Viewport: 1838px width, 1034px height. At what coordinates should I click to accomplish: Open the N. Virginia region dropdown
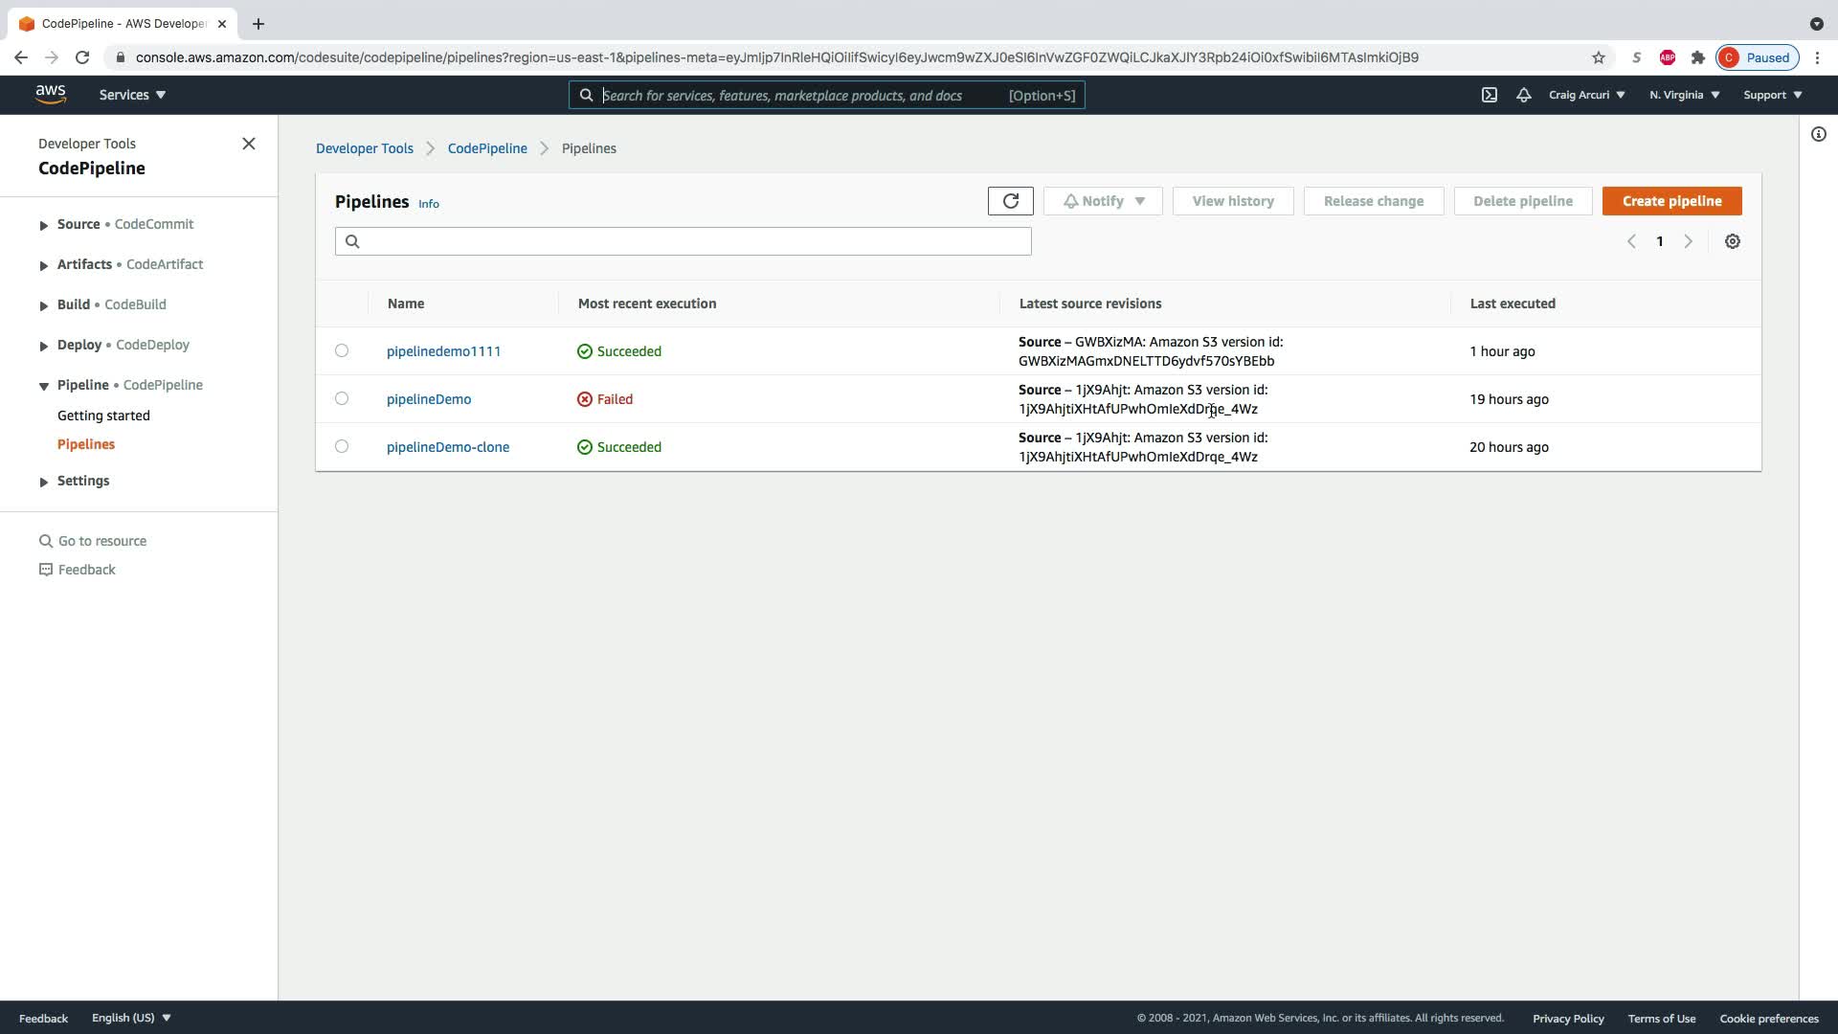1684,95
